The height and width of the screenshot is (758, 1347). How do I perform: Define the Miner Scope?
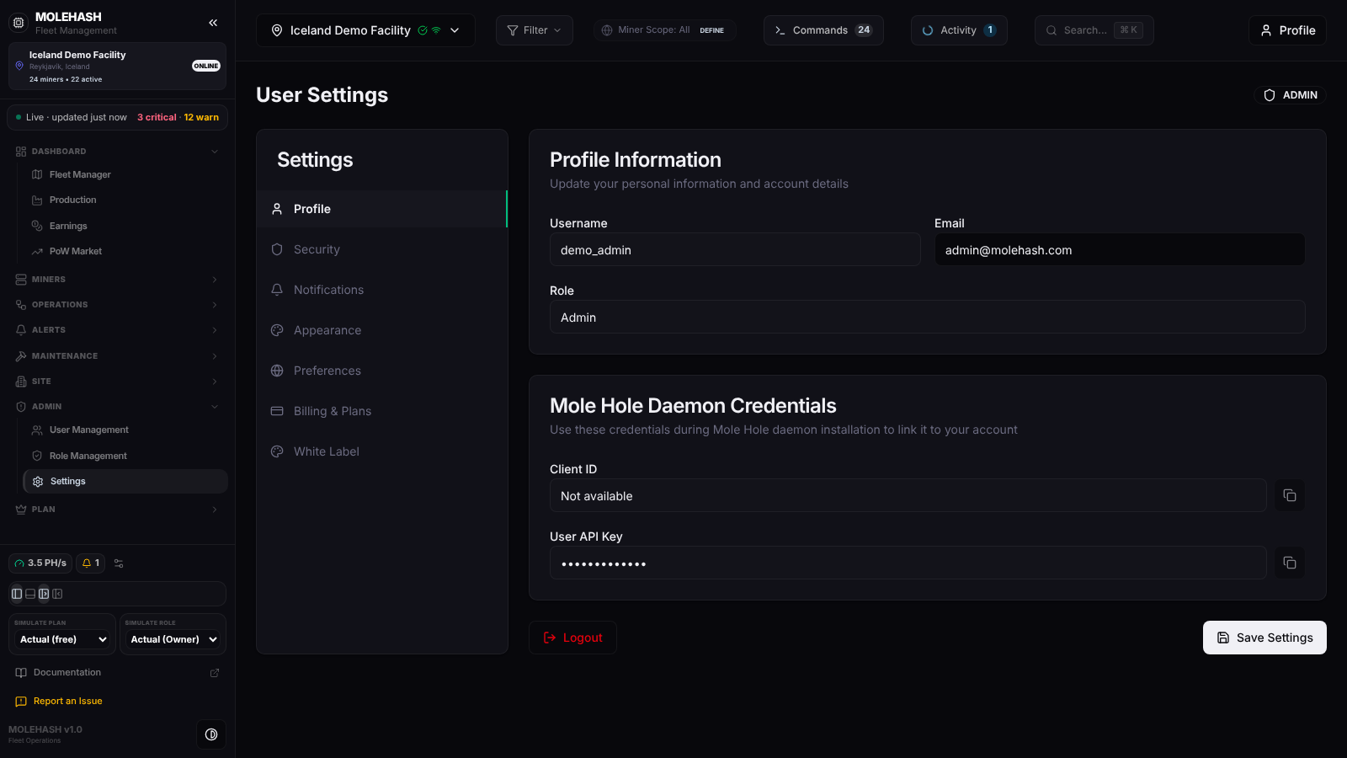tap(711, 30)
